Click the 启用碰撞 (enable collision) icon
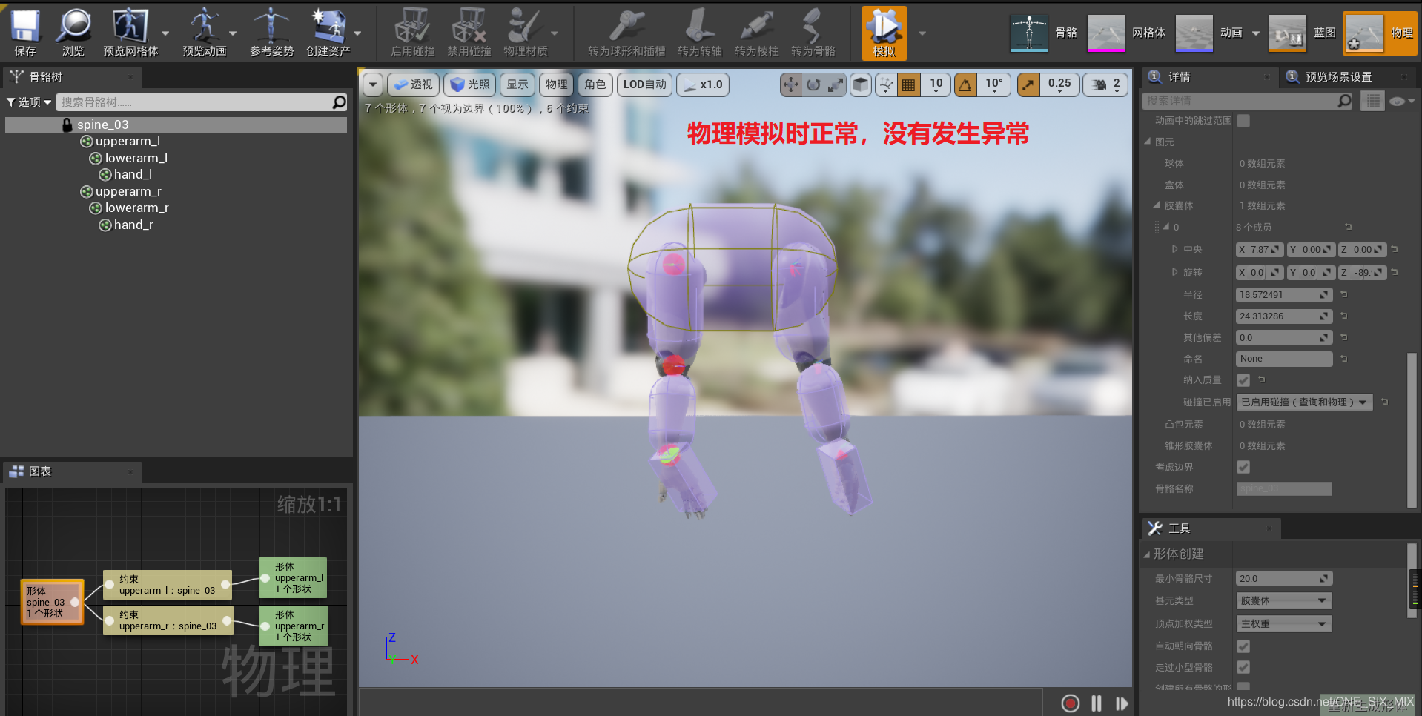1422x716 pixels. [x=412, y=31]
